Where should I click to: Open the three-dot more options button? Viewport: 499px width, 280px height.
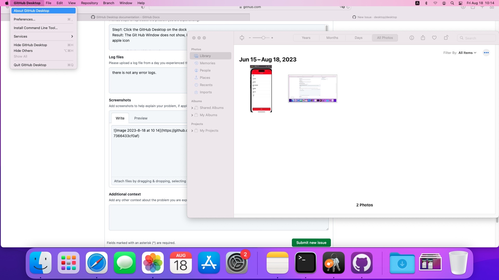point(486,53)
